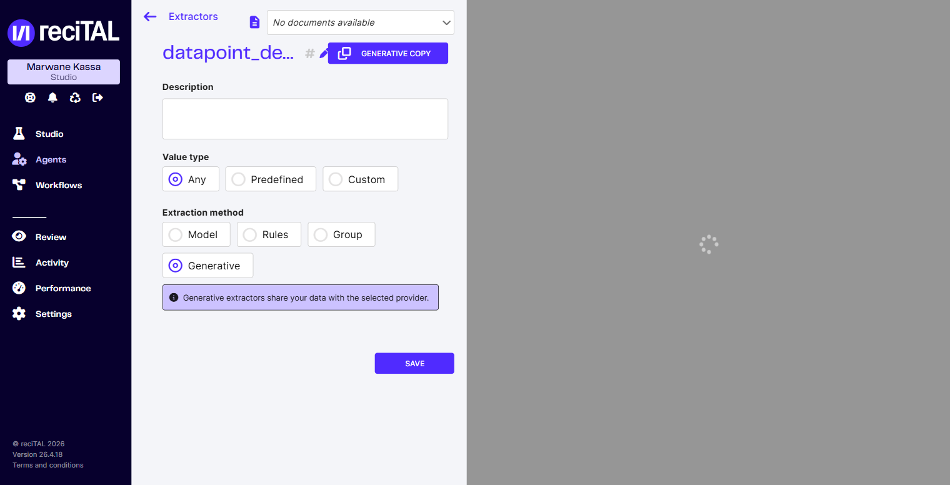Click the Review eye icon

(19, 236)
